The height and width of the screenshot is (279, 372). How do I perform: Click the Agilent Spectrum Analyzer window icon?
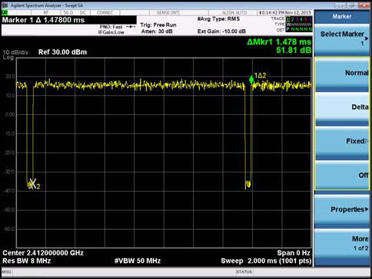tap(5, 5)
